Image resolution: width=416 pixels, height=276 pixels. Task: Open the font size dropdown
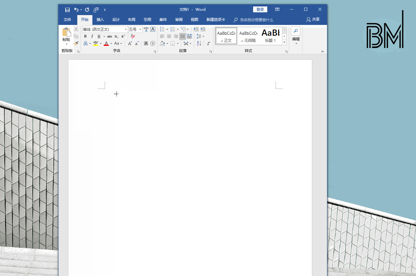pos(140,29)
